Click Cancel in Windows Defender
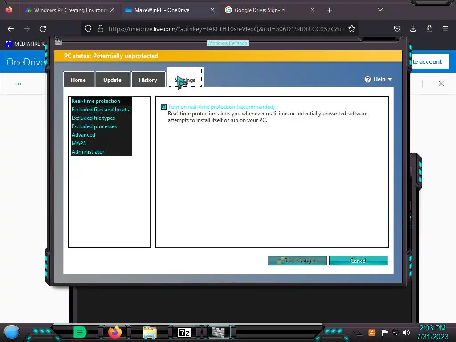Image resolution: width=456 pixels, height=342 pixels. 358,261
